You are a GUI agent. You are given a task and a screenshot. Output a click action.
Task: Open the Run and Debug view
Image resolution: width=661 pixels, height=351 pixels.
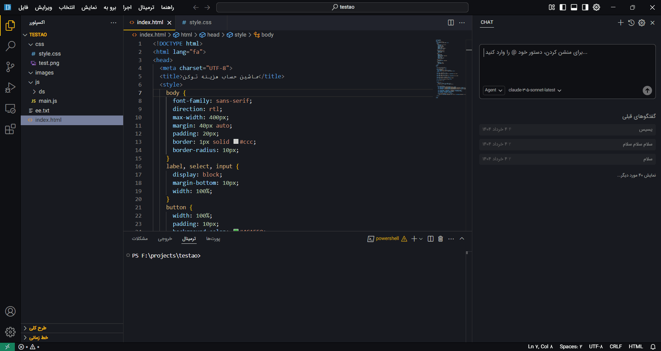10,88
